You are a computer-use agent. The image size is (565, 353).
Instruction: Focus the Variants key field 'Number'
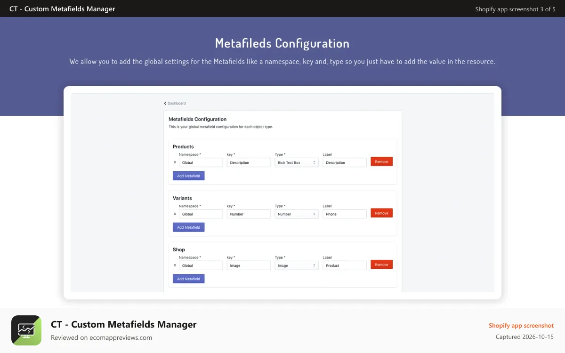249,214
